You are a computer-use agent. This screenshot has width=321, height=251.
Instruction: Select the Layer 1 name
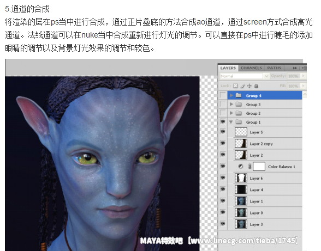[x=256, y=201]
